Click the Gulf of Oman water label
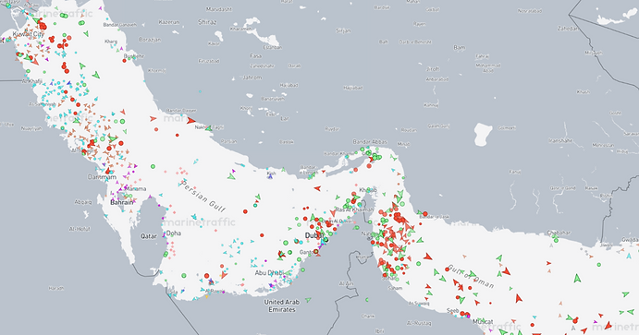 [471, 276]
